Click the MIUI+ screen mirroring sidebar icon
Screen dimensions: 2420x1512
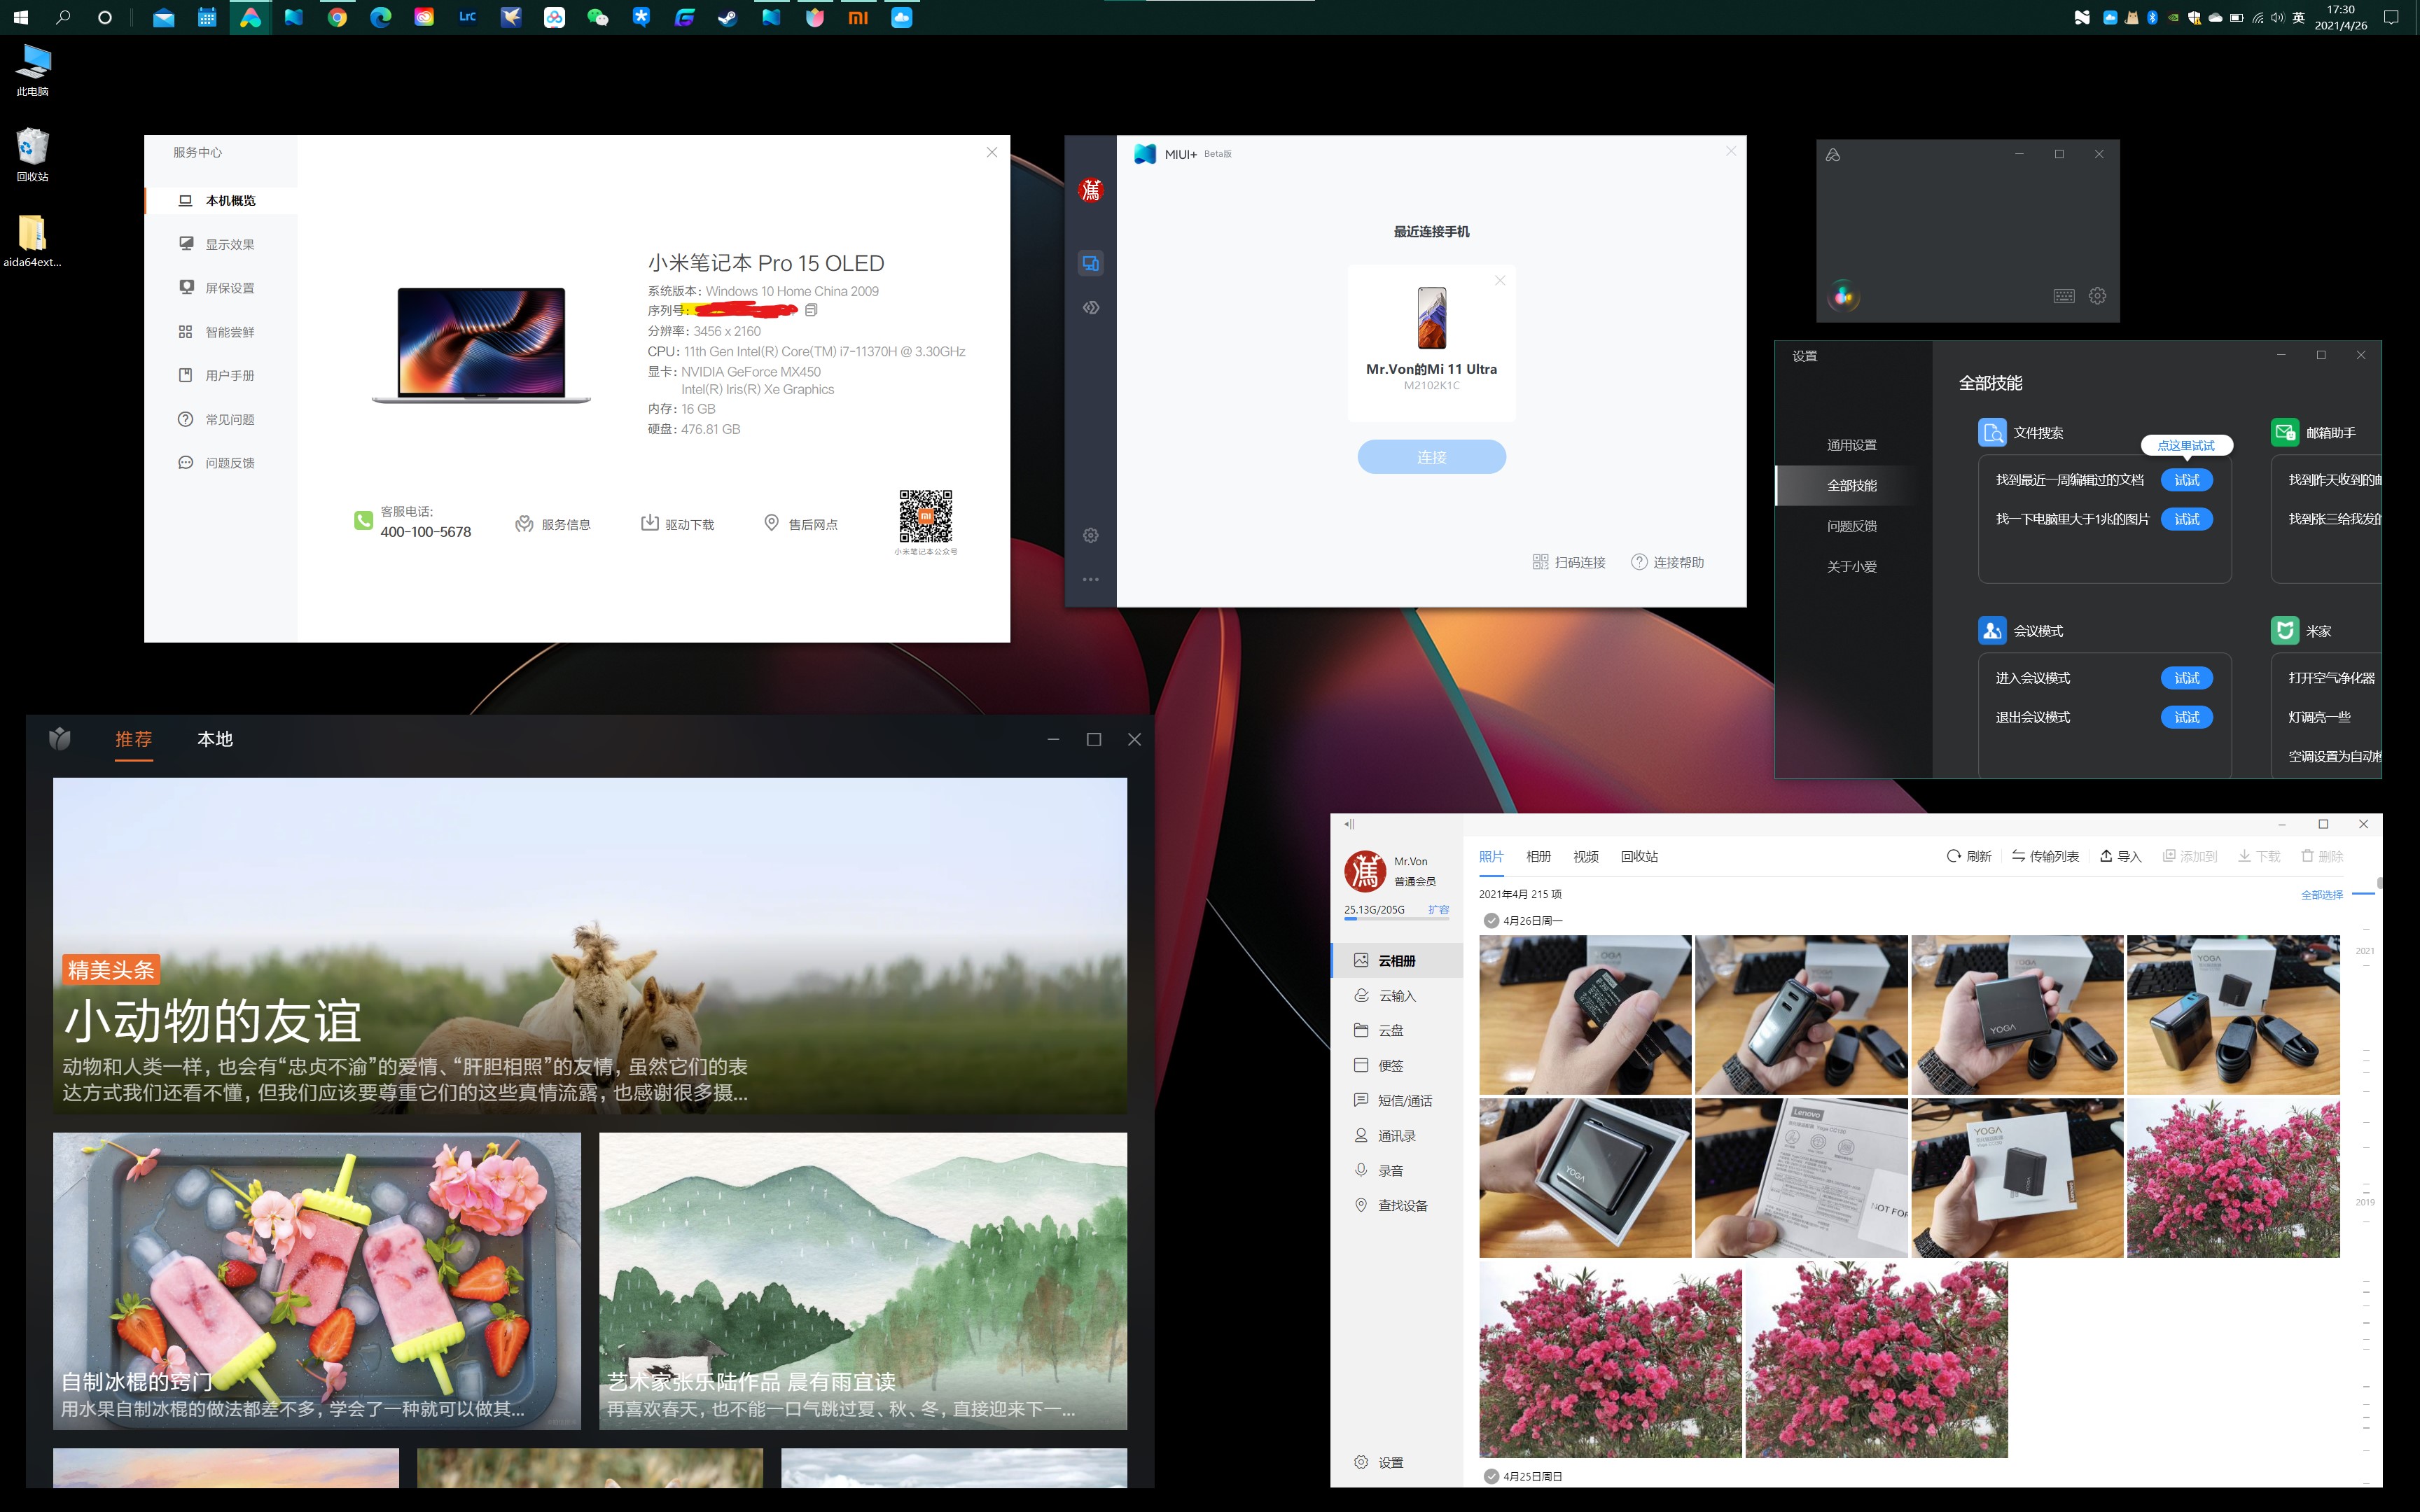pyautogui.click(x=1090, y=264)
